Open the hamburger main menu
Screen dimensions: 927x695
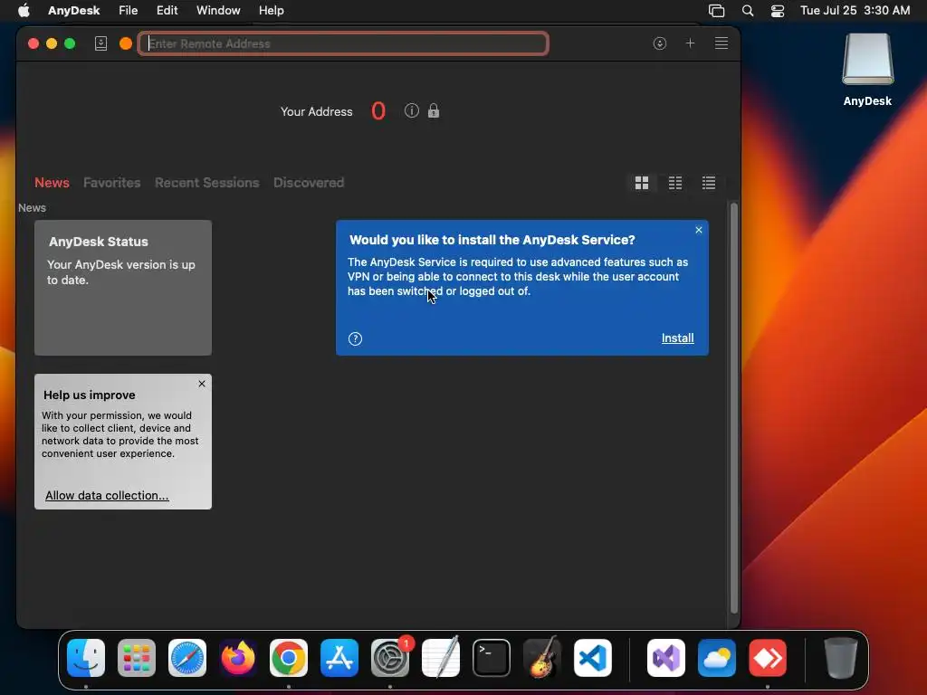722,43
